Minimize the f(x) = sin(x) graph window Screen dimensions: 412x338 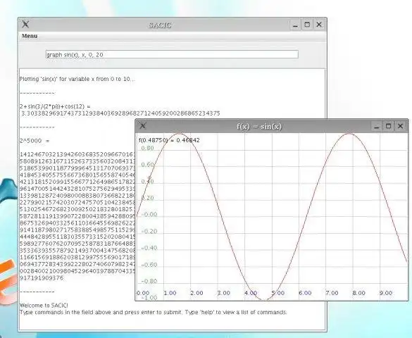pos(377,126)
